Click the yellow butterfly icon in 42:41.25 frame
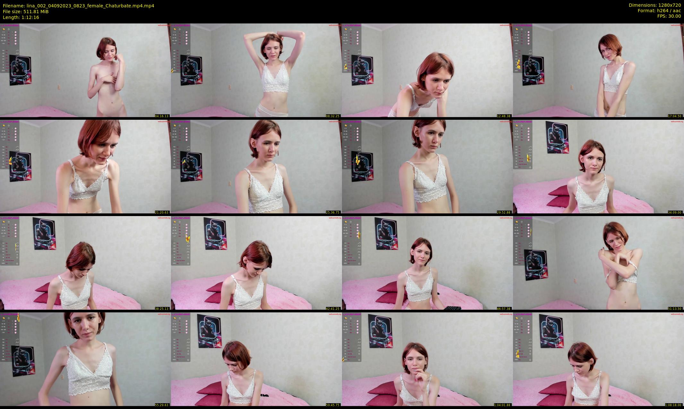The height and width of the screenshot is (409, 684). coord(187,238)
